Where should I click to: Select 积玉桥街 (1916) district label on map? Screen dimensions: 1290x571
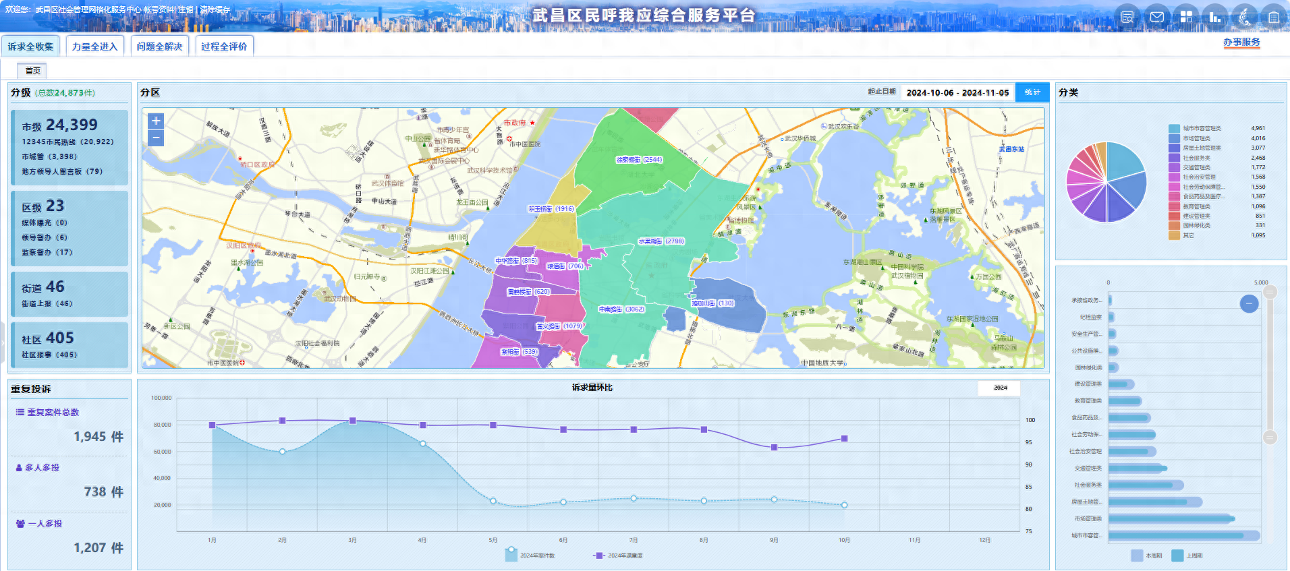tap(551, 209)
